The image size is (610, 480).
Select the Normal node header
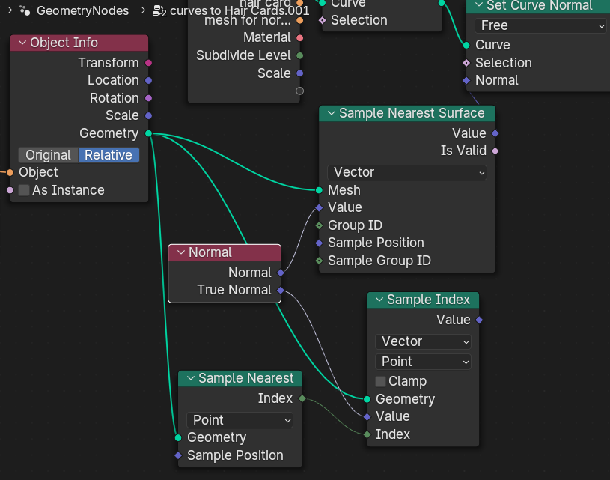point(225,252)
